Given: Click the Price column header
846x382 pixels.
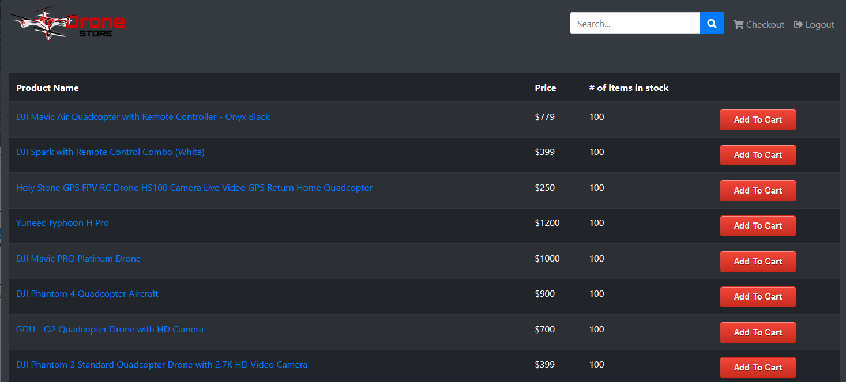Looking at the screenshot, I should [546, 88].
